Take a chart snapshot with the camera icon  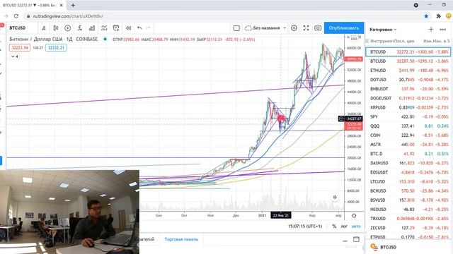coord(318,28)
